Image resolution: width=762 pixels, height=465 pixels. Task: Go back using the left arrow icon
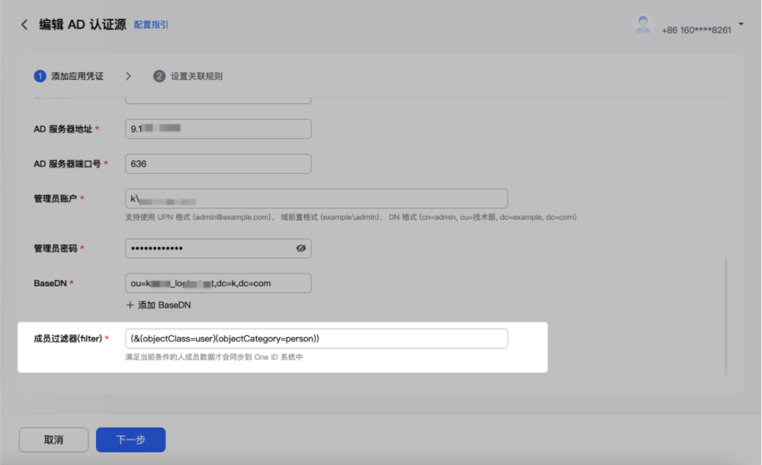24,25
